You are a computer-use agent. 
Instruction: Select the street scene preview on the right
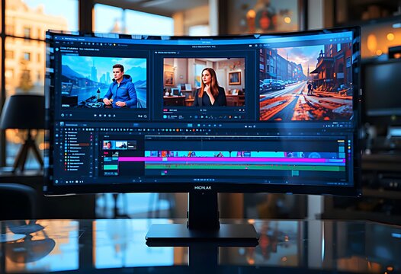pos(306,82)
